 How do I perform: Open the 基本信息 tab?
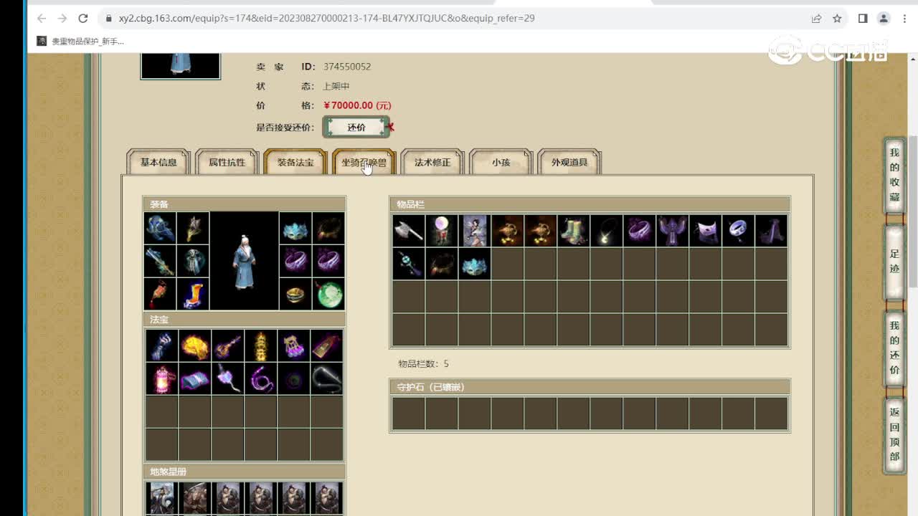tap(158, 163)
